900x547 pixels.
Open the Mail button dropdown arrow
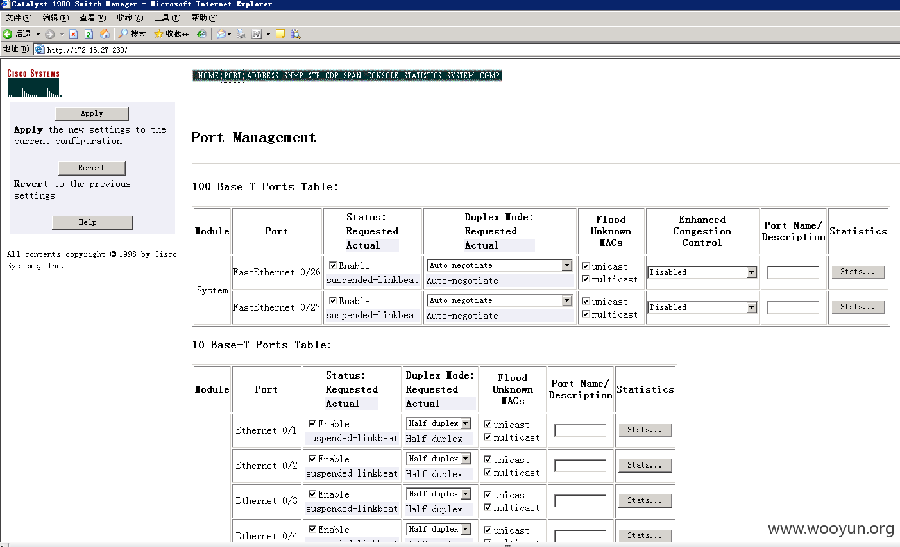(x=229, y=34)
